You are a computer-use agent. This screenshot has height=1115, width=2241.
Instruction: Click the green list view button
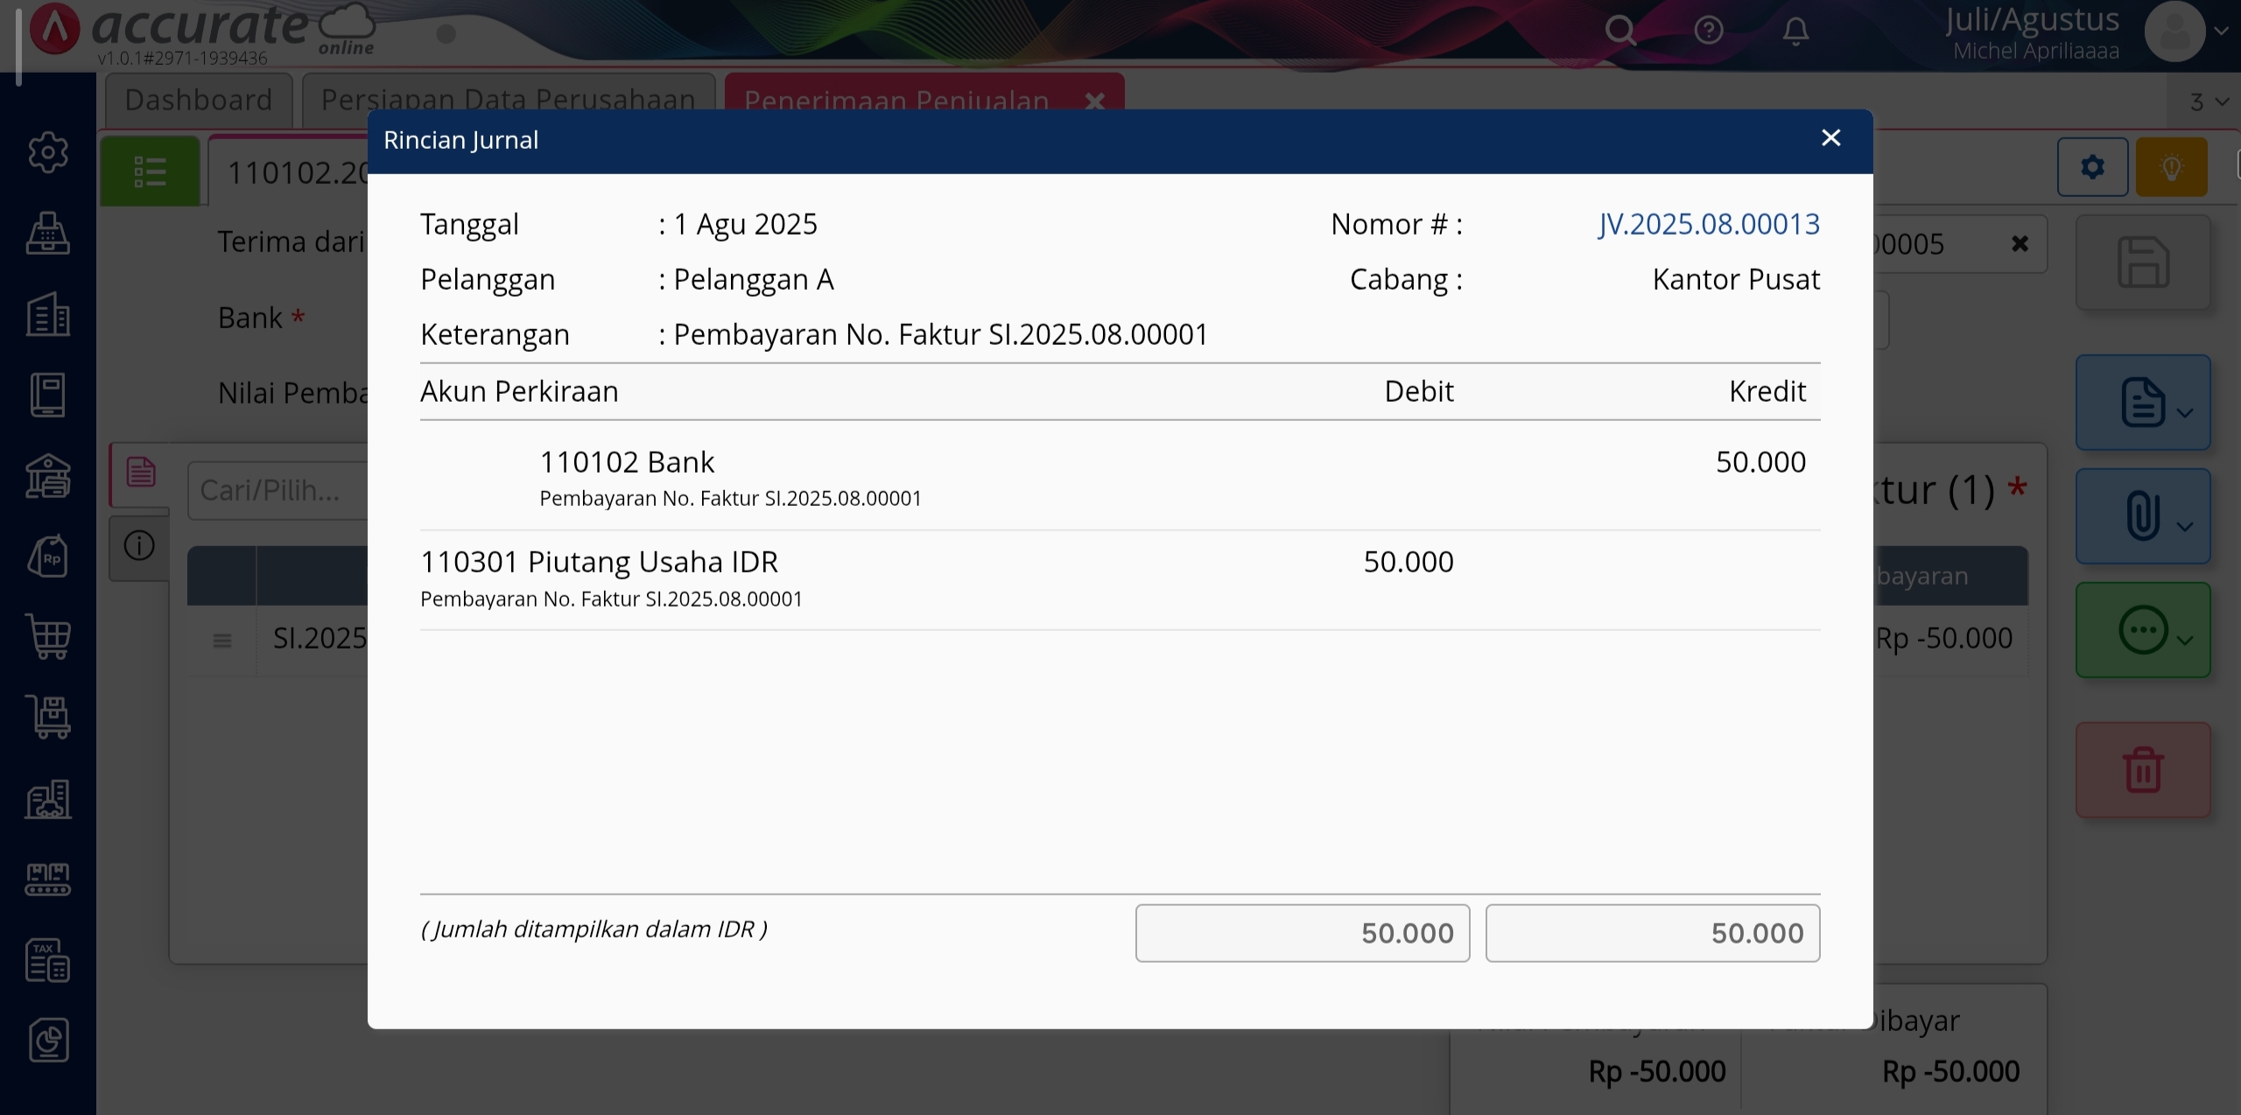pos(150,172)
